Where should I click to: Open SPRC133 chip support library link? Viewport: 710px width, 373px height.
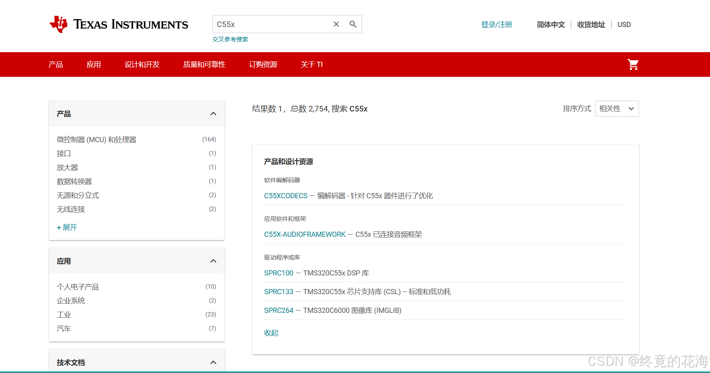pos(279,292)
